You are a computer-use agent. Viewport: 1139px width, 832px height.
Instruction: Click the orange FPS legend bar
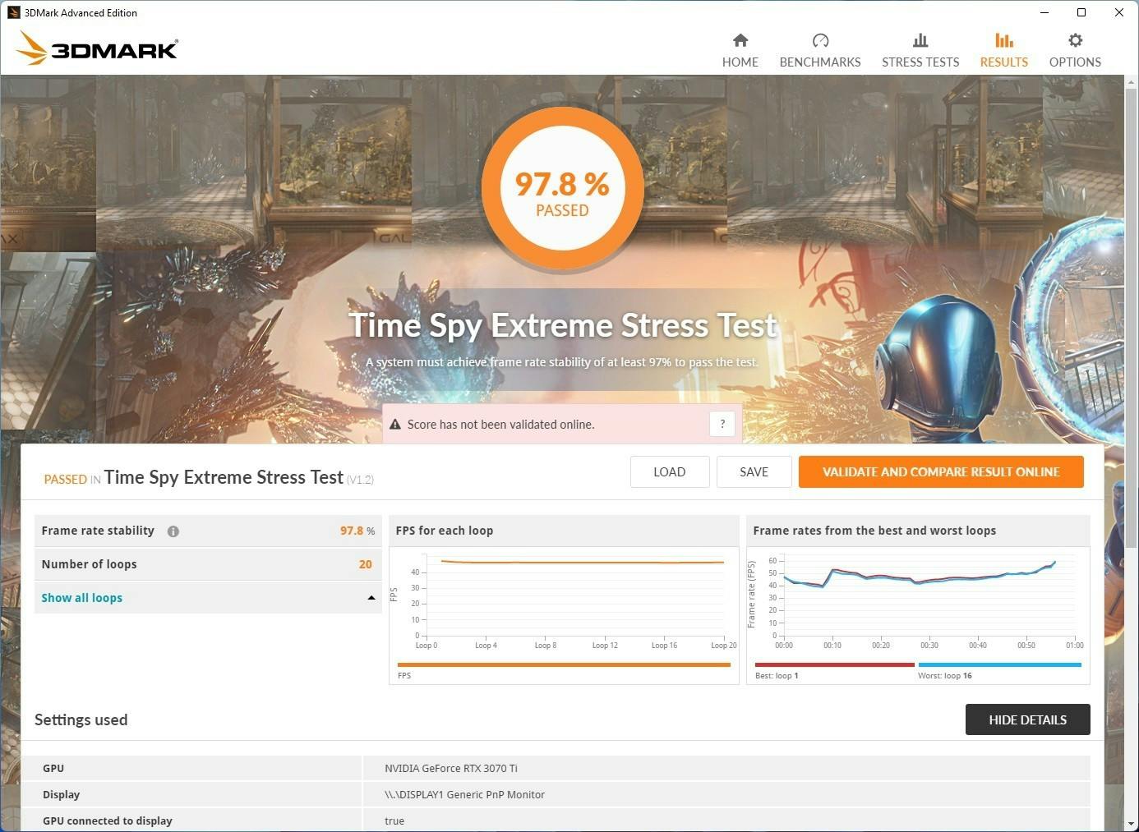click(563, 664)
